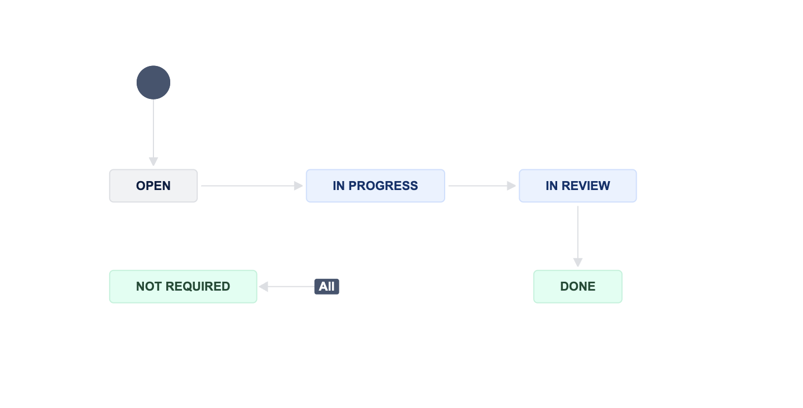Deselect by clicking empty canvas below DONE status
The image size is (803, 408).
coord(578,352)
